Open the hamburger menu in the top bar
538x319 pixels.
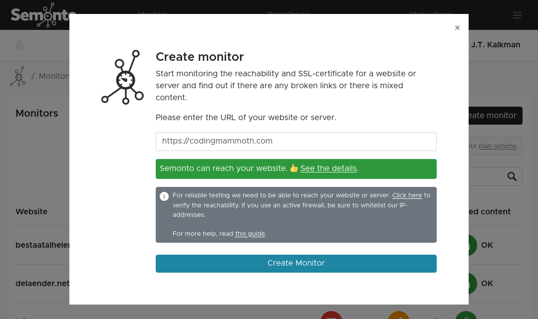tap(517, 15)
